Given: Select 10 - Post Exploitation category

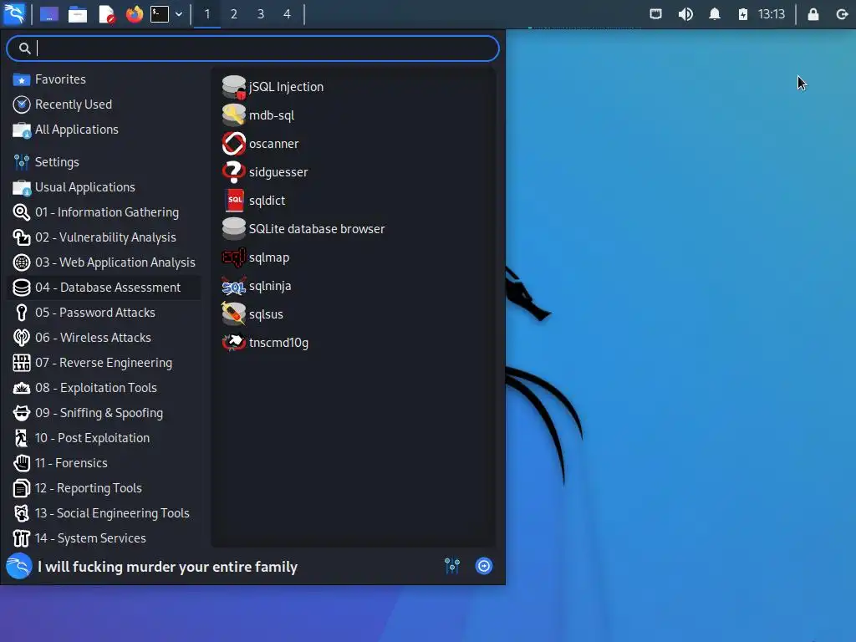Looking at the screenshot, I should [x=104, y=438].
